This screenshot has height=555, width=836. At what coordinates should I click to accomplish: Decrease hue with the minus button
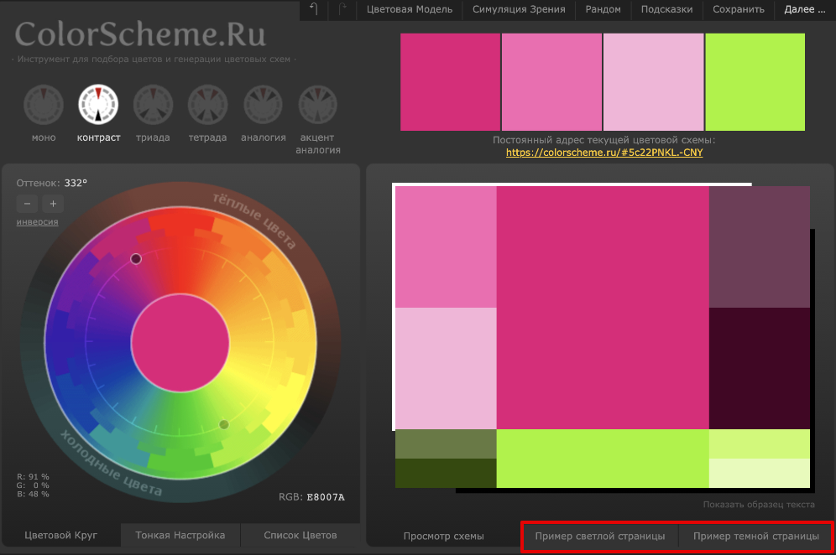point(27,204)
